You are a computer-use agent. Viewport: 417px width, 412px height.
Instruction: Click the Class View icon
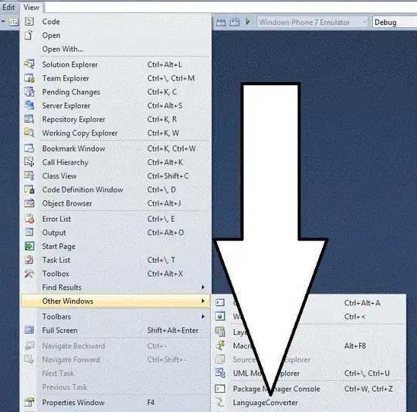29,175
